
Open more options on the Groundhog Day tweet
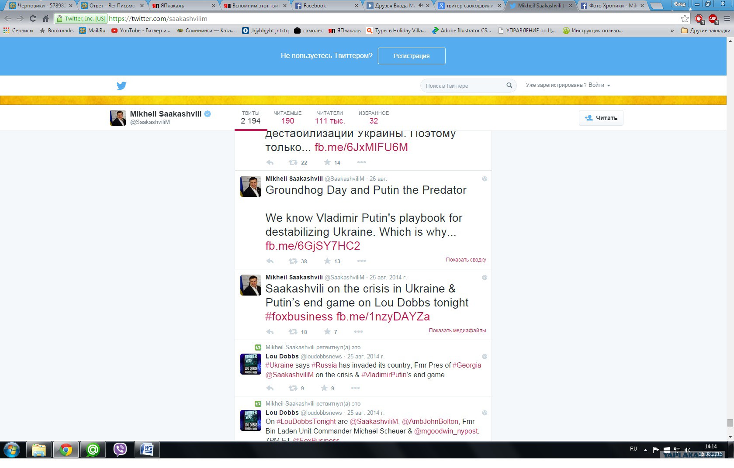(x=361, y=261)
